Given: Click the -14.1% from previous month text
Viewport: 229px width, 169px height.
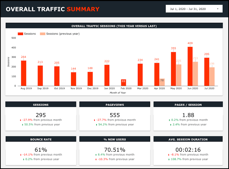Looking at the screenshot, I should 42,154.
